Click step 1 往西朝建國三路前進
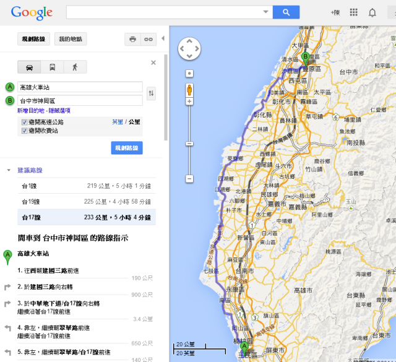Screen dimensions: 396x362 (x=48, y=270)
